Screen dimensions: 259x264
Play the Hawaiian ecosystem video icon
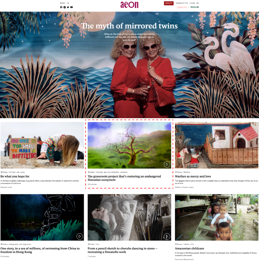click(167, 164)
